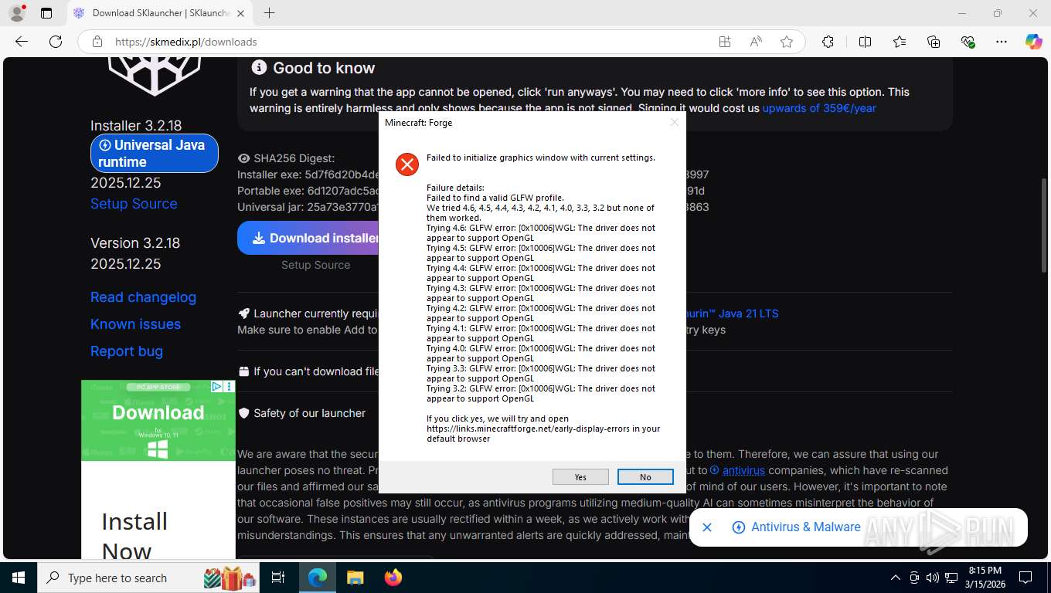This screenshot has width=1051, height=593.
Task: Show hidden system tray icons
Action: (896, 578)
